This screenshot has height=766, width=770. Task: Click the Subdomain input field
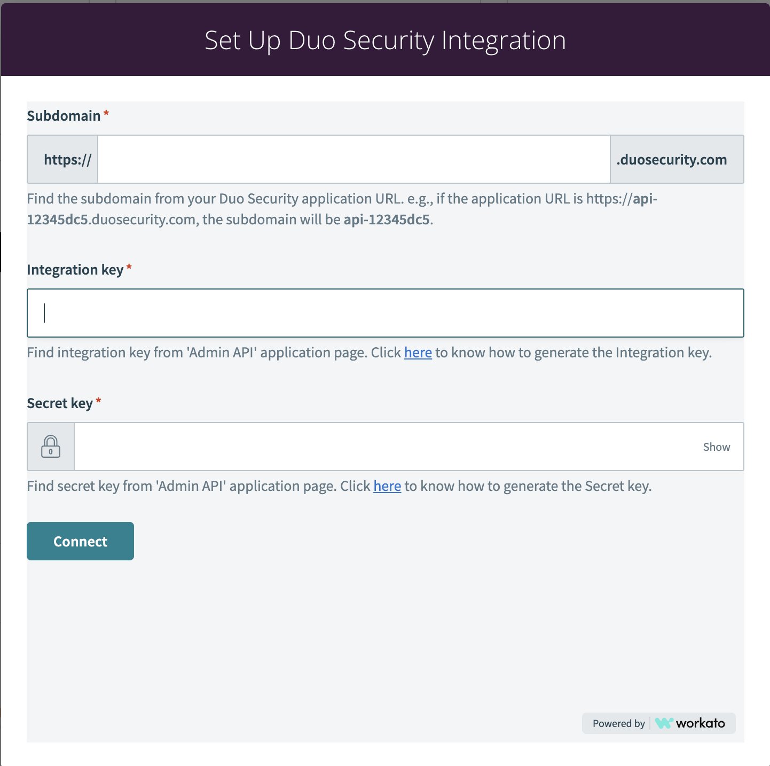[x=353, y=159]
